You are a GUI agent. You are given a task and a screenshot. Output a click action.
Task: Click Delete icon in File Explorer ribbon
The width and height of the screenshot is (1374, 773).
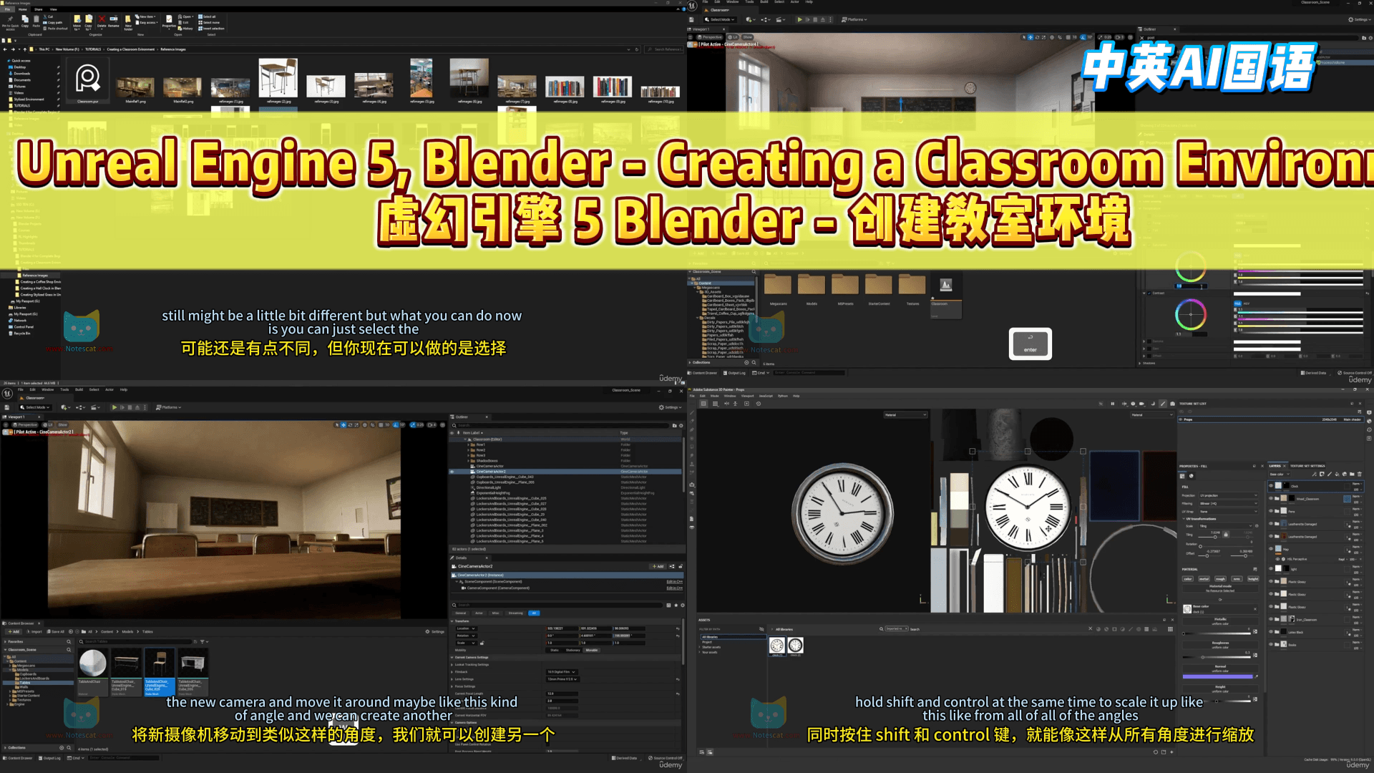click(102, 21)
